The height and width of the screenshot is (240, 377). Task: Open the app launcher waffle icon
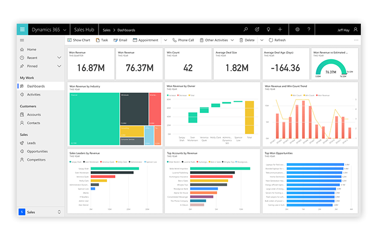23,29
